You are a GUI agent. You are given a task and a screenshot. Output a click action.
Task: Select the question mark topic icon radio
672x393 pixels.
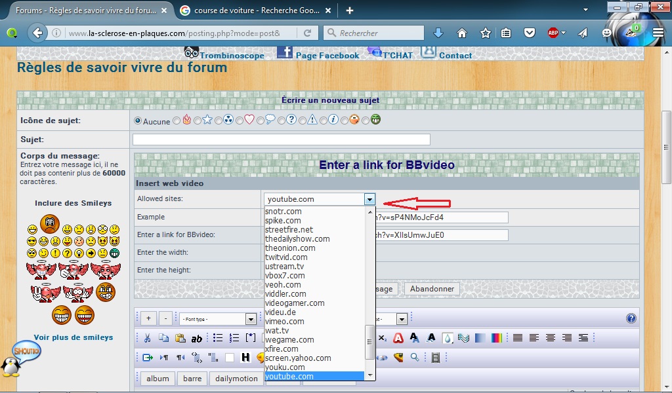282,121
